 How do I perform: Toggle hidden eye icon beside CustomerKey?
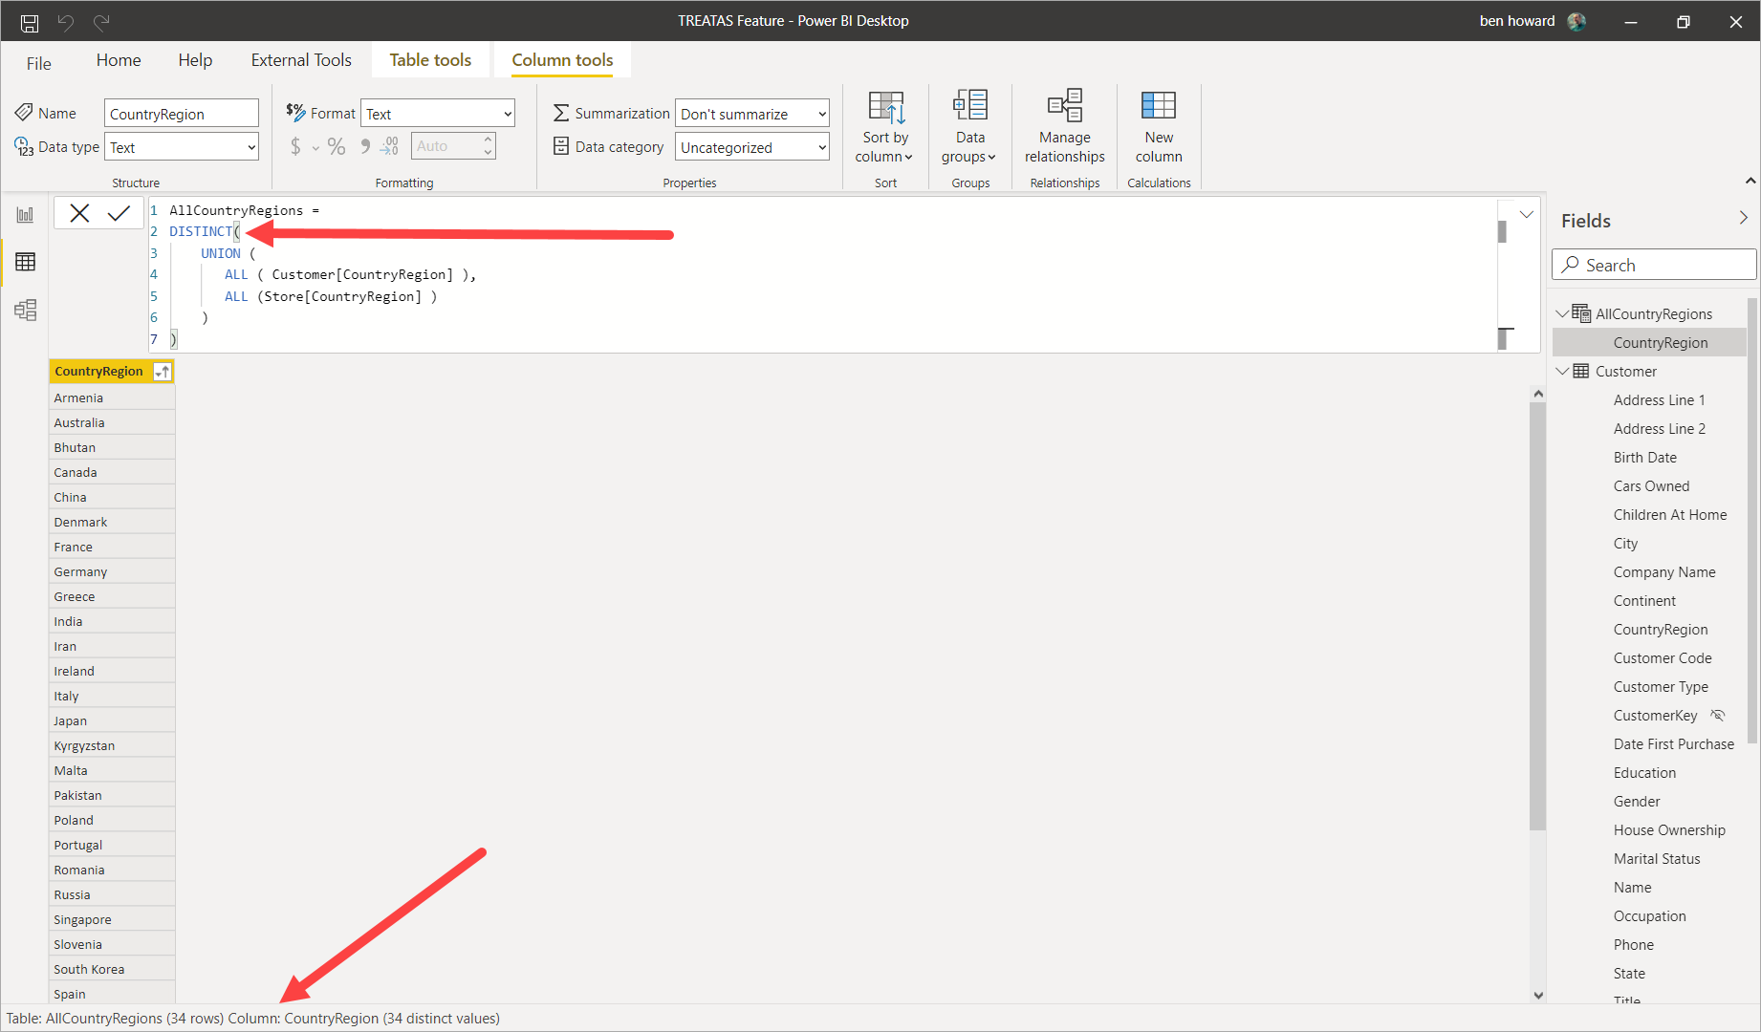click(x=1718, y=716)
